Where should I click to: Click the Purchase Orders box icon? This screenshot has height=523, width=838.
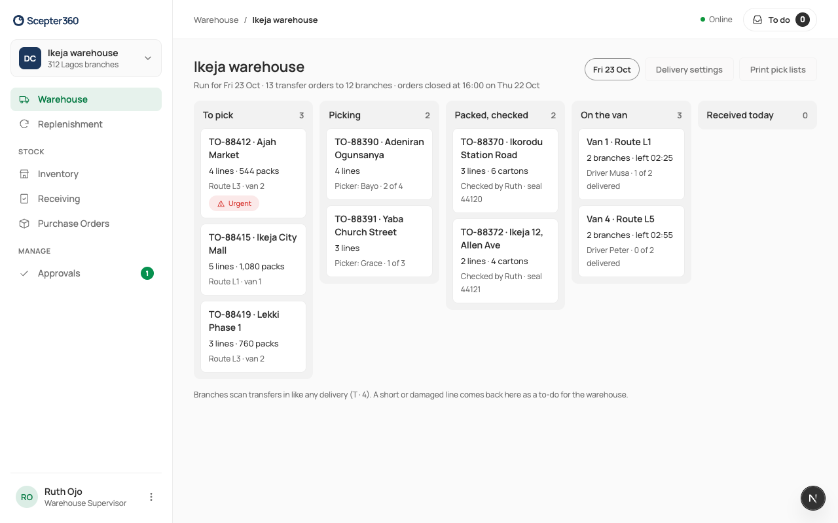click(24, 224)
